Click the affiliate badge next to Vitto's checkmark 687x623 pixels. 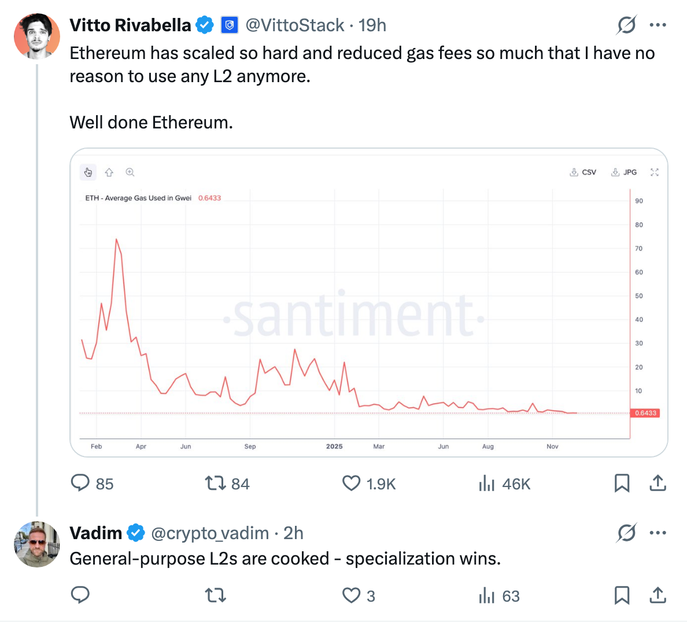coord(230,25)
